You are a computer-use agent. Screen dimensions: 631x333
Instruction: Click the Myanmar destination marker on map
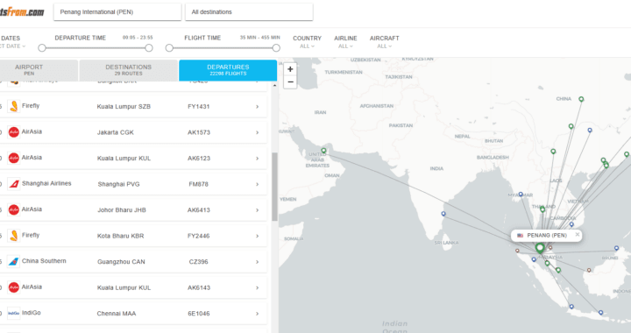pyautogui.click(x=521, y=195)
